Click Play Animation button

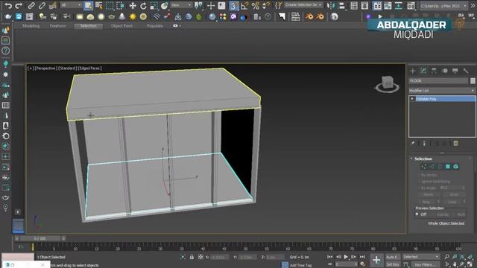346,257
